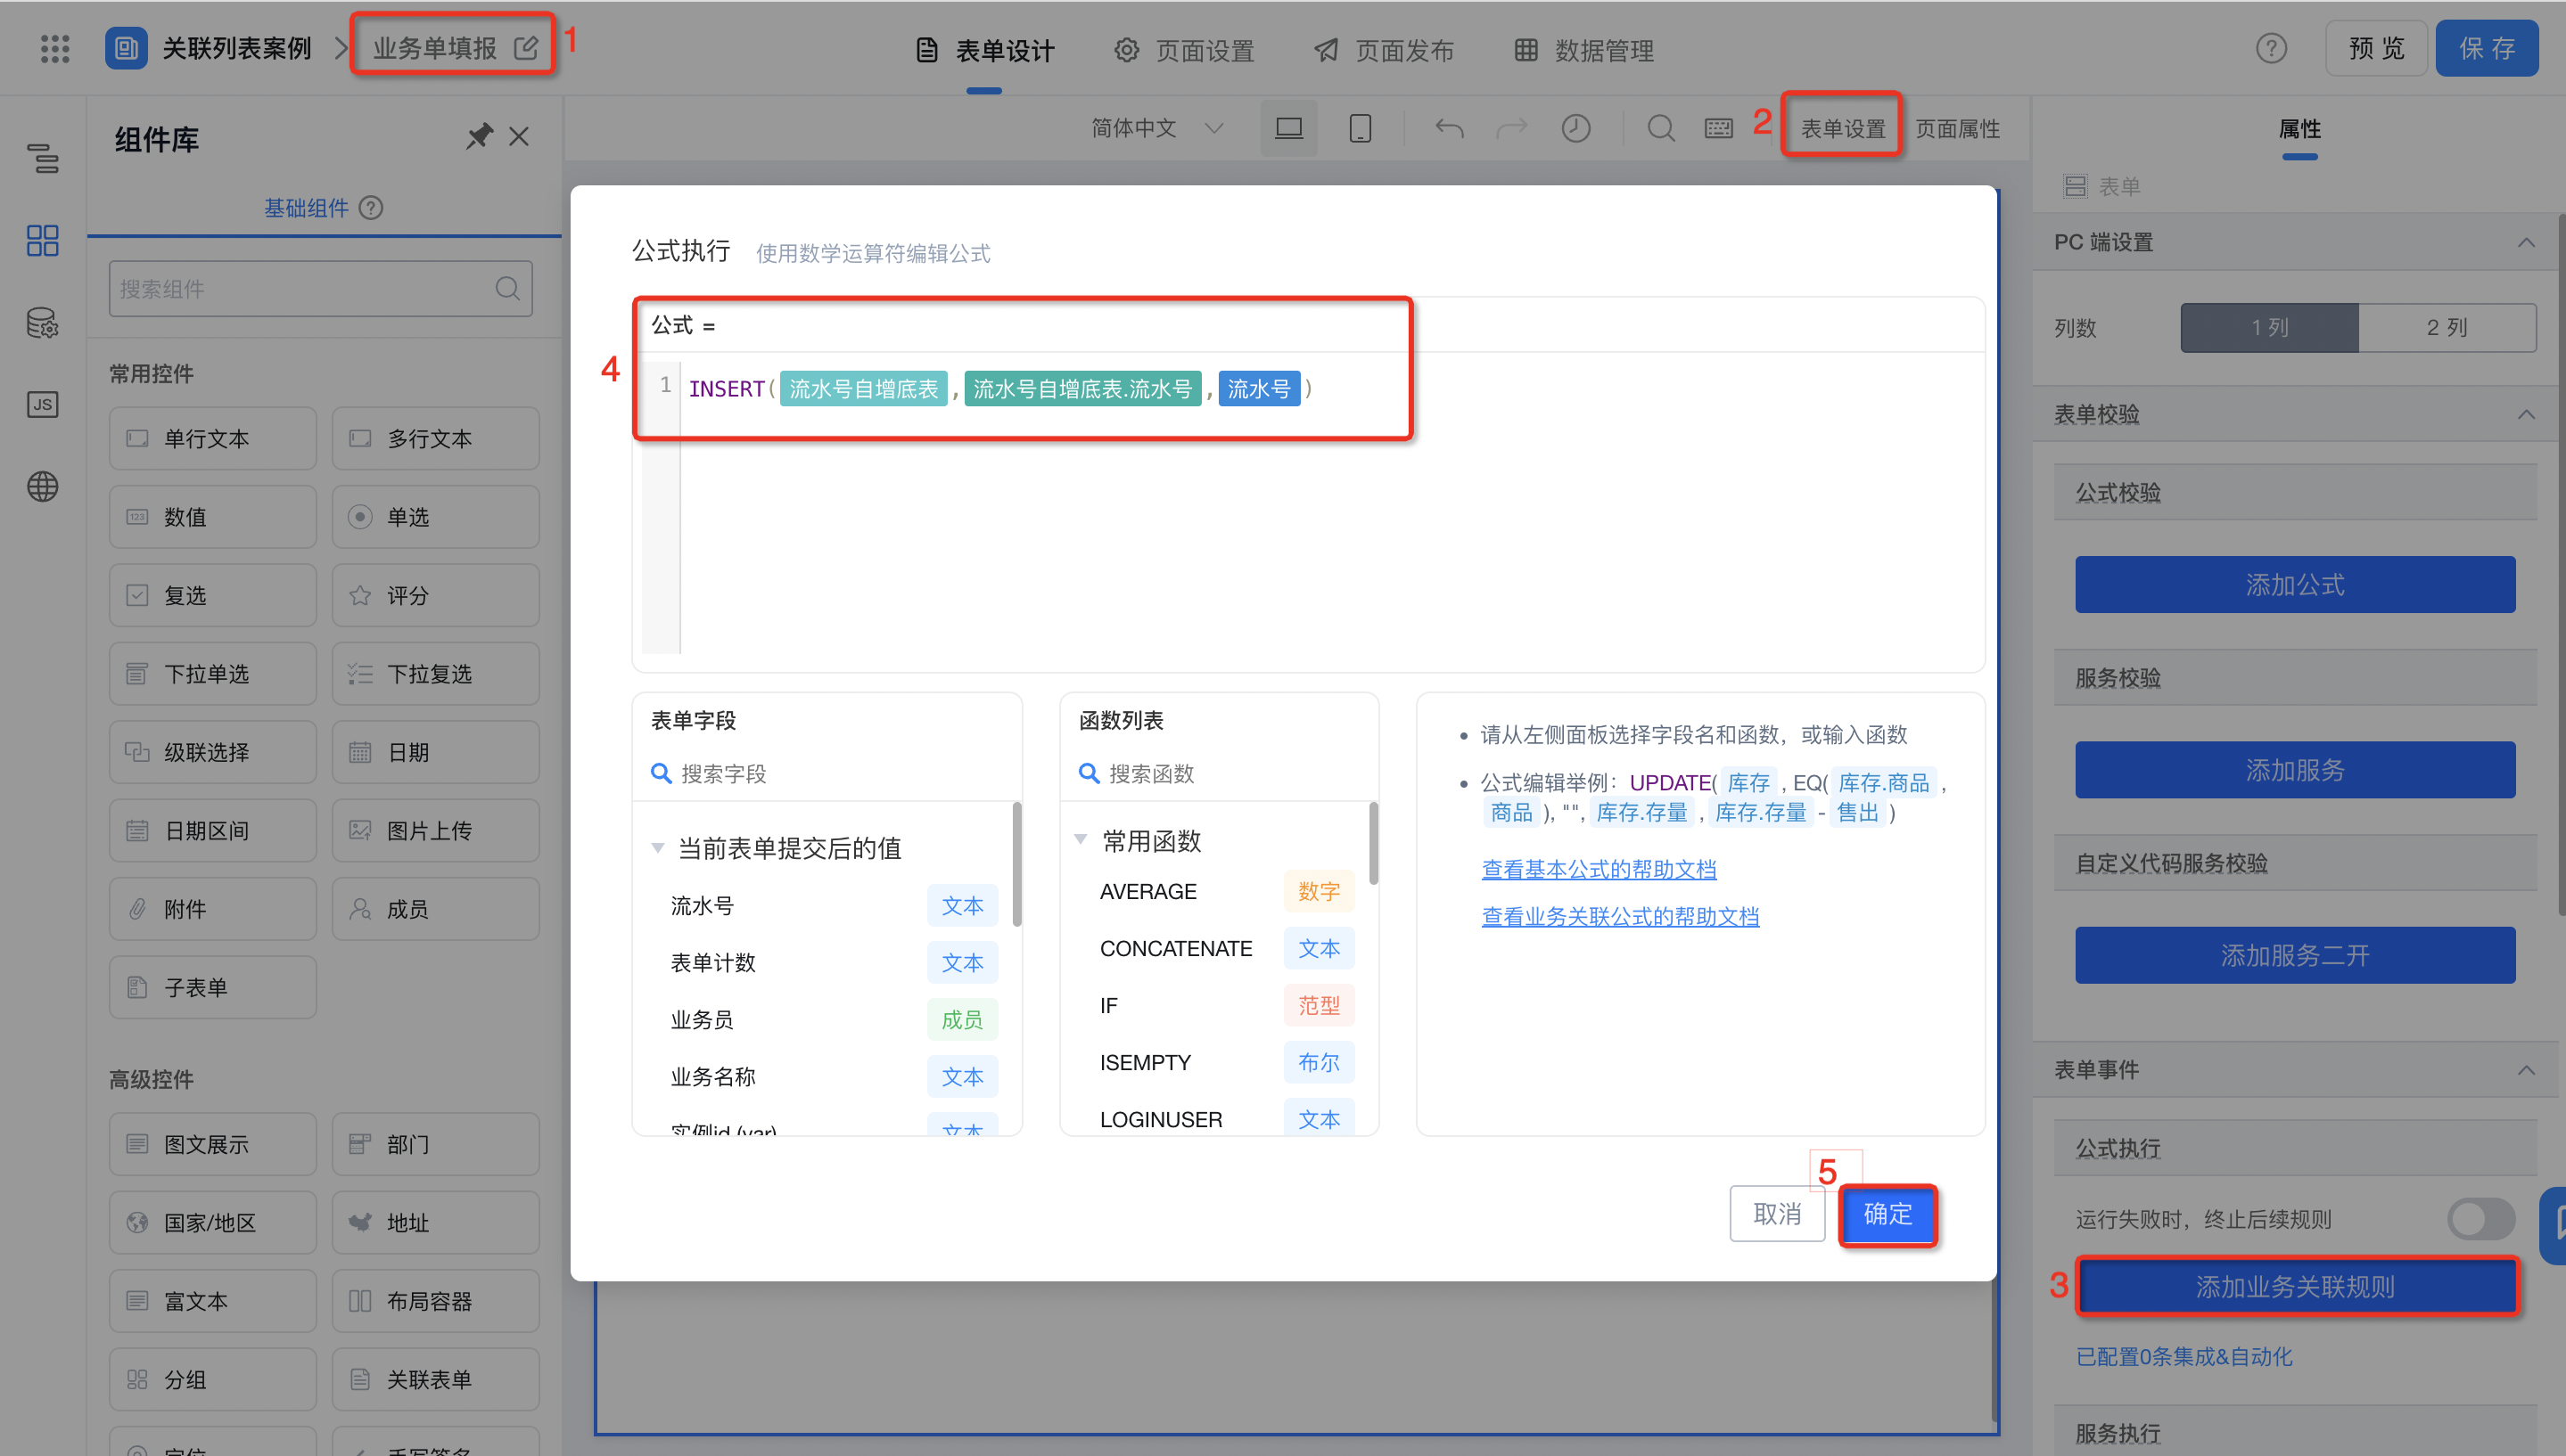Image resolution: width=2566 pixels, height=1456 pixels.
Task: Select the 1 列 column option
Action: tap(2270, 327)
